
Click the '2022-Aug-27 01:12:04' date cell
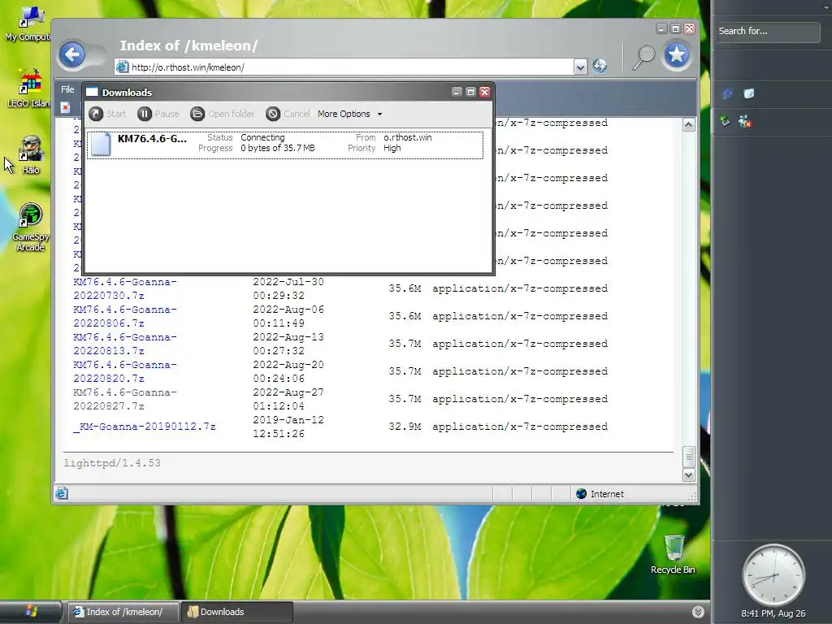pyautogui.click(x=288, y=399)
